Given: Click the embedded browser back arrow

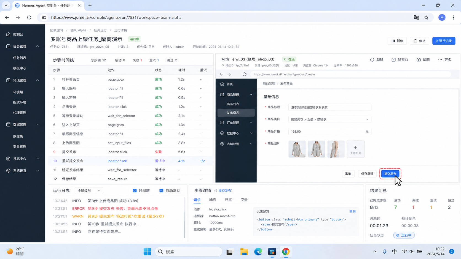Looking at the screenshot, I should 221,74.
